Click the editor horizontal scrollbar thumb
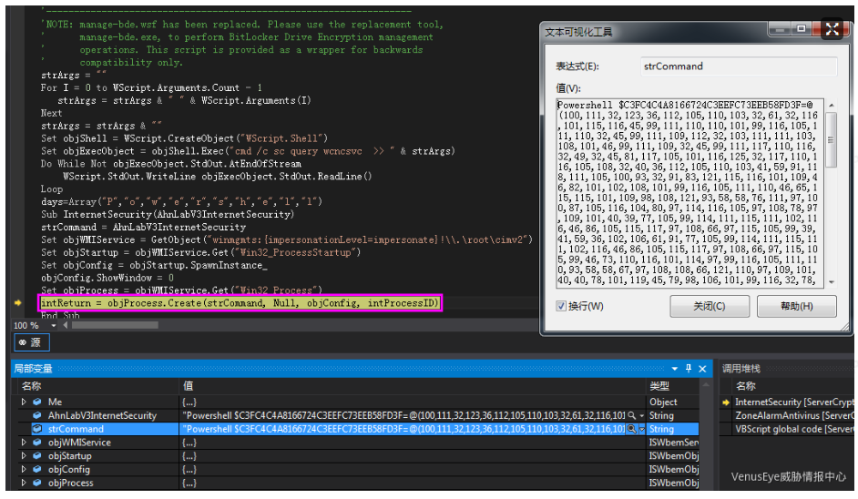The width and height of the screenshot is (858, 499). (115, 326)
